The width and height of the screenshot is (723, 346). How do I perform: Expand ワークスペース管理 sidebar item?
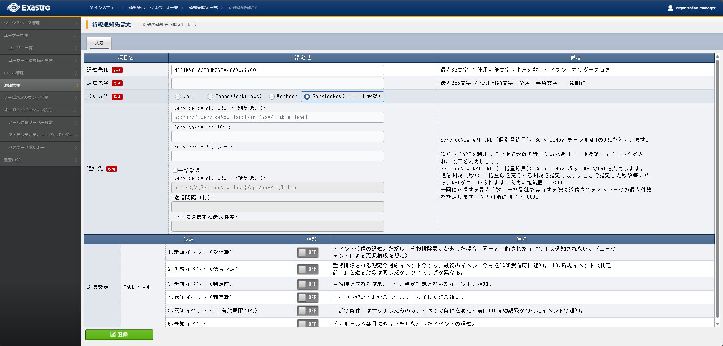pyautogui.click(x=41, y=23)
